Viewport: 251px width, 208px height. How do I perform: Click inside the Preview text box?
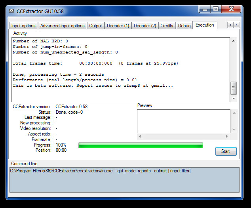coord(184,121)
